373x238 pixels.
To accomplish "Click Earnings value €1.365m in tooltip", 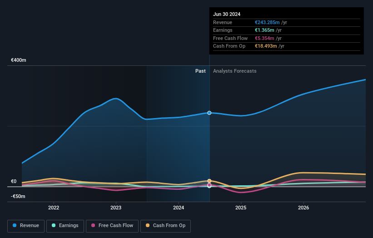I will (264, 30).
